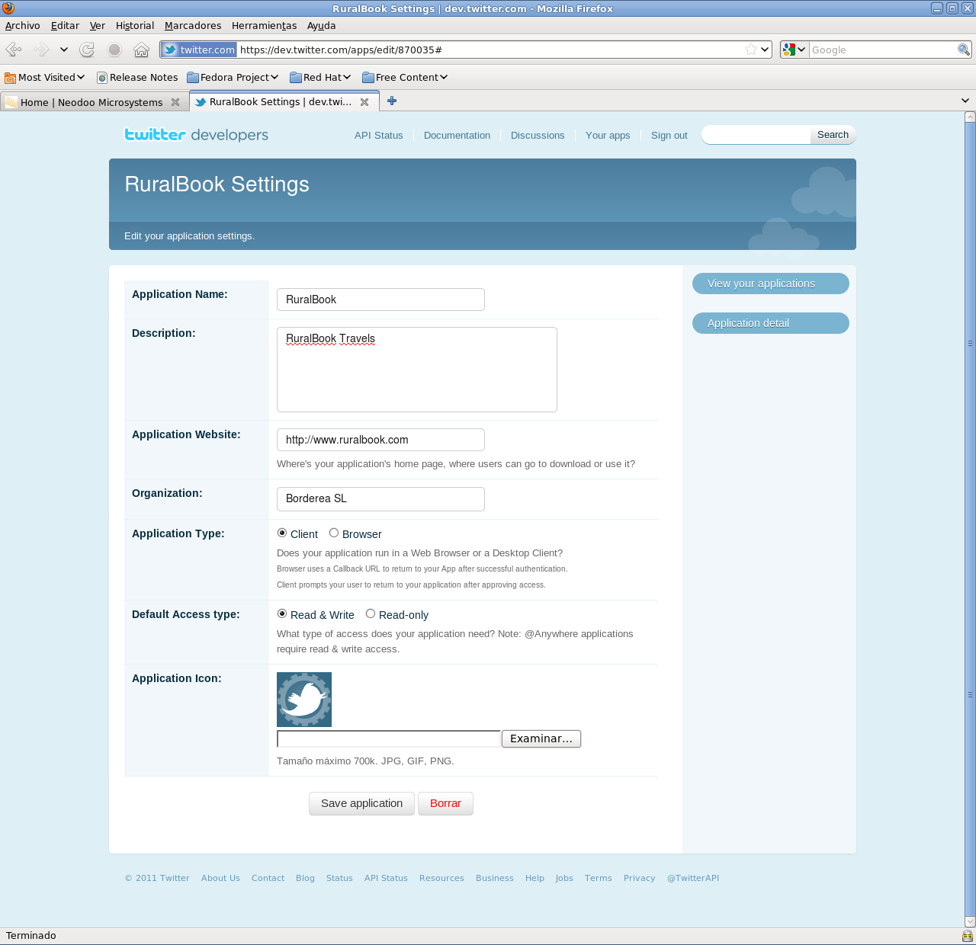Choose Read-only access
976x945 pixels.
pos(371,613)
